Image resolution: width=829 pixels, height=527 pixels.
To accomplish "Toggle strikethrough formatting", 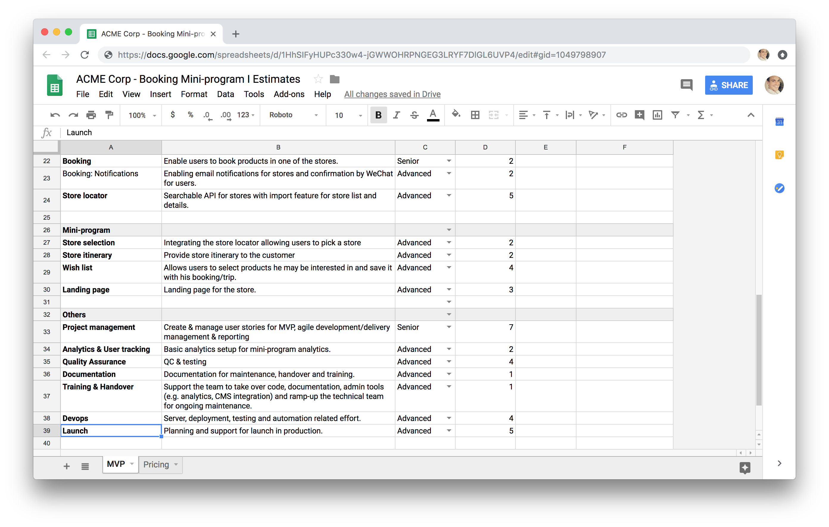I will point(414,115).
